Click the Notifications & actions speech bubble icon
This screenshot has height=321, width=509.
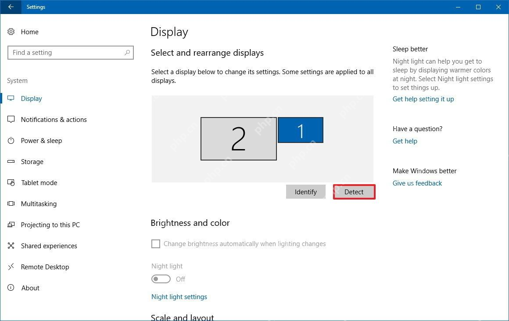pos(11,119)
